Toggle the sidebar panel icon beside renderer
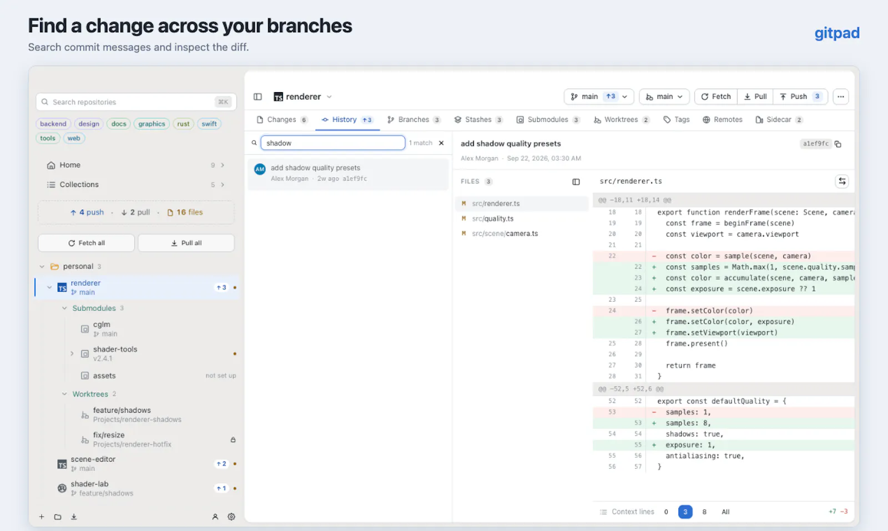This screenshot has width=888, height=531. coord(258,97)
